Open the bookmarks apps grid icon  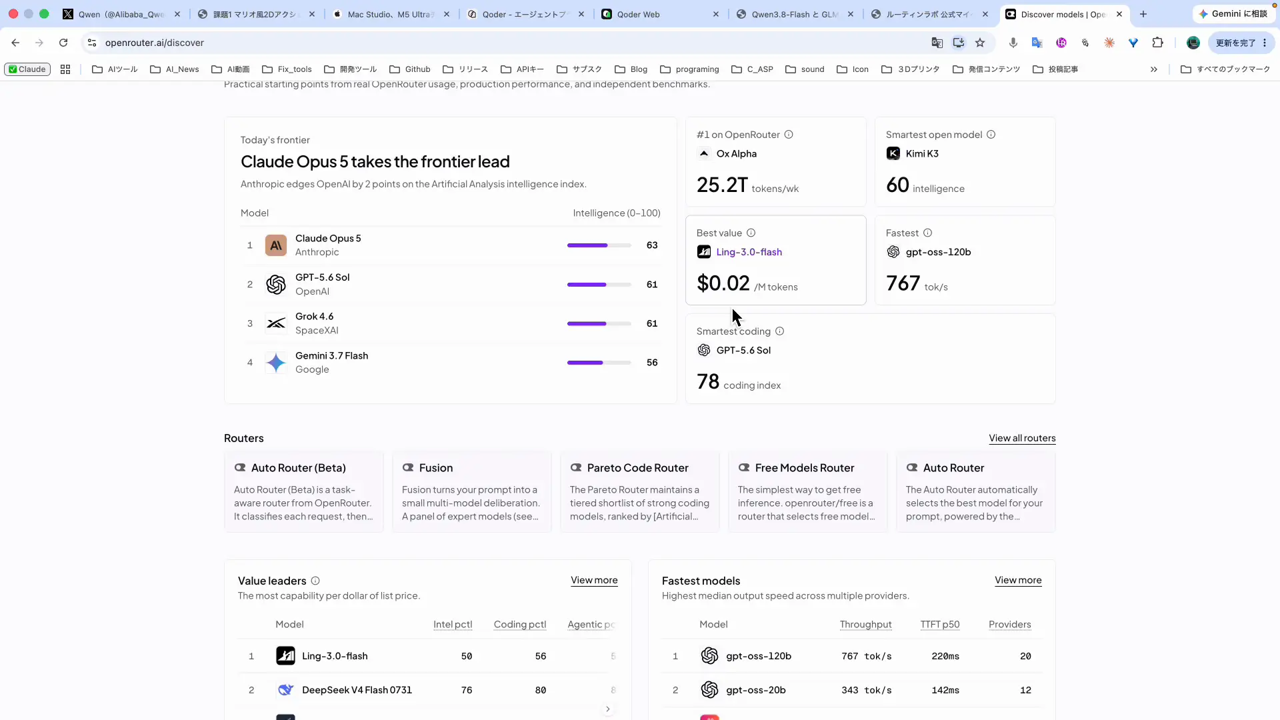point(65,69)
